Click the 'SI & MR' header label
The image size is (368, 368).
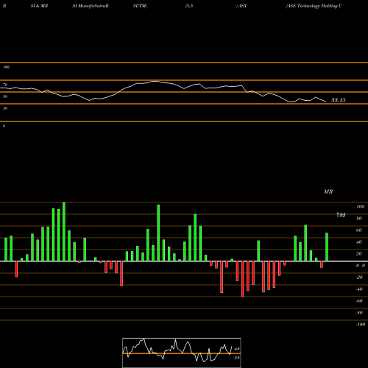[39, 6]
